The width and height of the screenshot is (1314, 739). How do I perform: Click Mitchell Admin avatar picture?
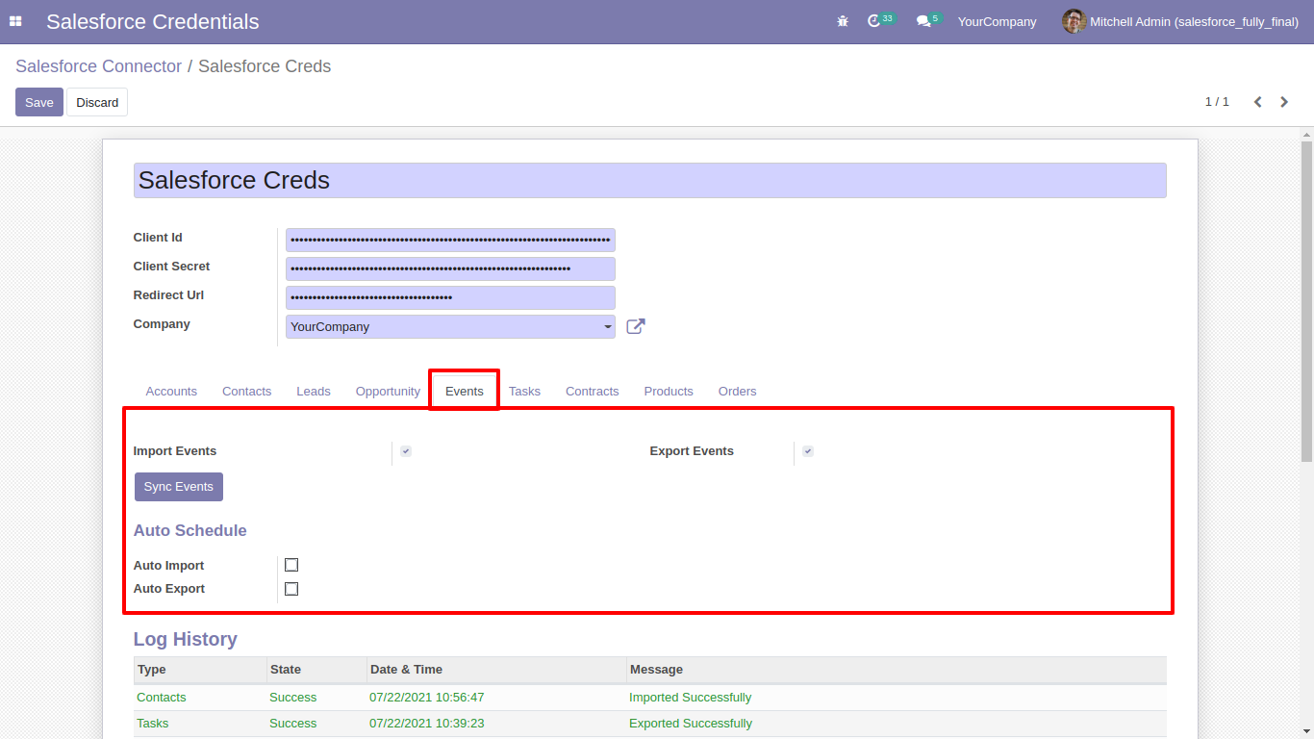(x=1074, y=21)
